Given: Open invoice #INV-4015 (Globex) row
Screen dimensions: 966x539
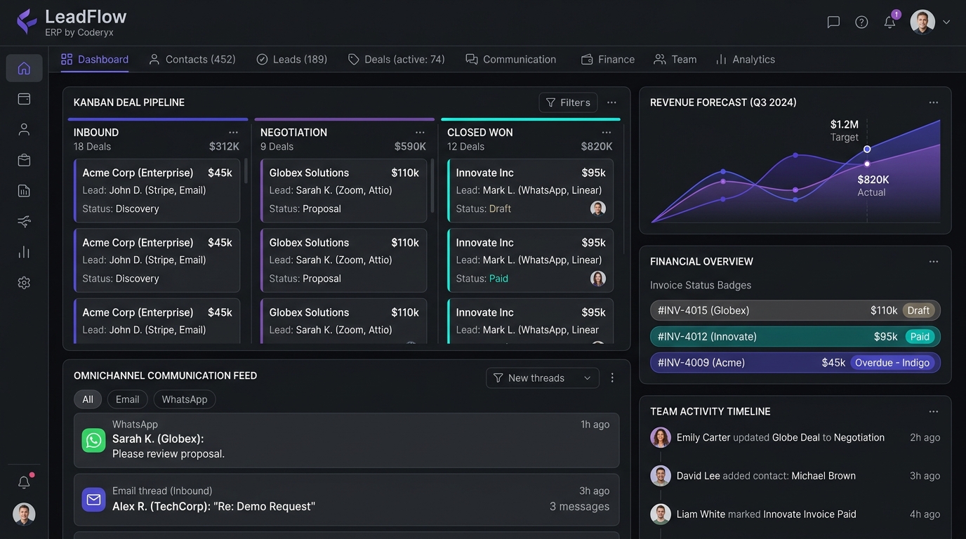Looking at the screenshot, I should 795,310.
